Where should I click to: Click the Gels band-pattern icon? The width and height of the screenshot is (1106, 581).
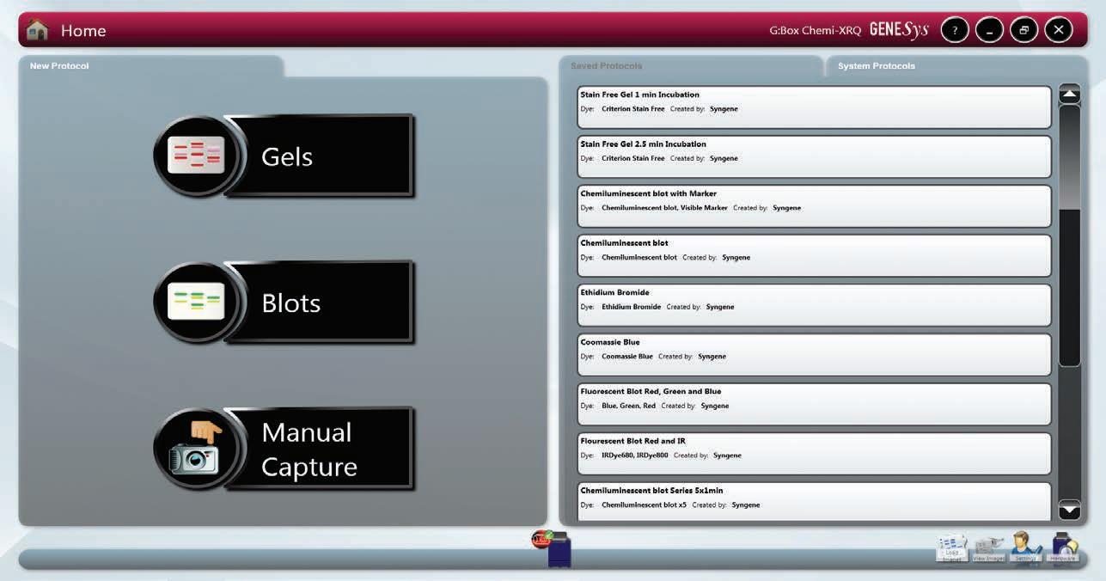pos(195,156)
